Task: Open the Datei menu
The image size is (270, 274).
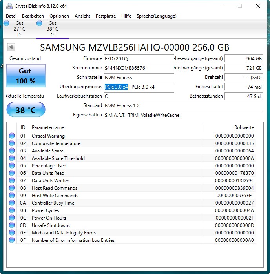Action: coord(11,16)
